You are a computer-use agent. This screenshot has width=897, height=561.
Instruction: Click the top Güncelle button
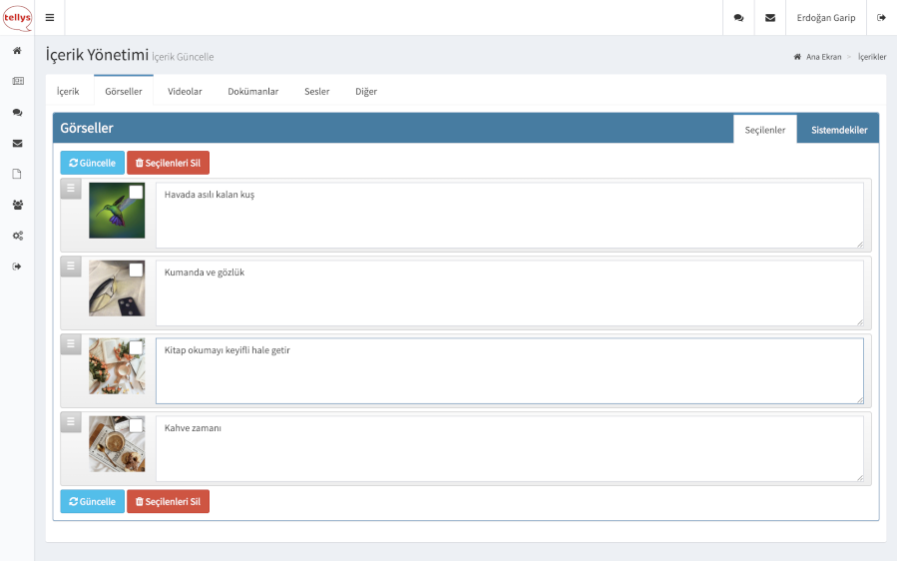pos(92,163)
